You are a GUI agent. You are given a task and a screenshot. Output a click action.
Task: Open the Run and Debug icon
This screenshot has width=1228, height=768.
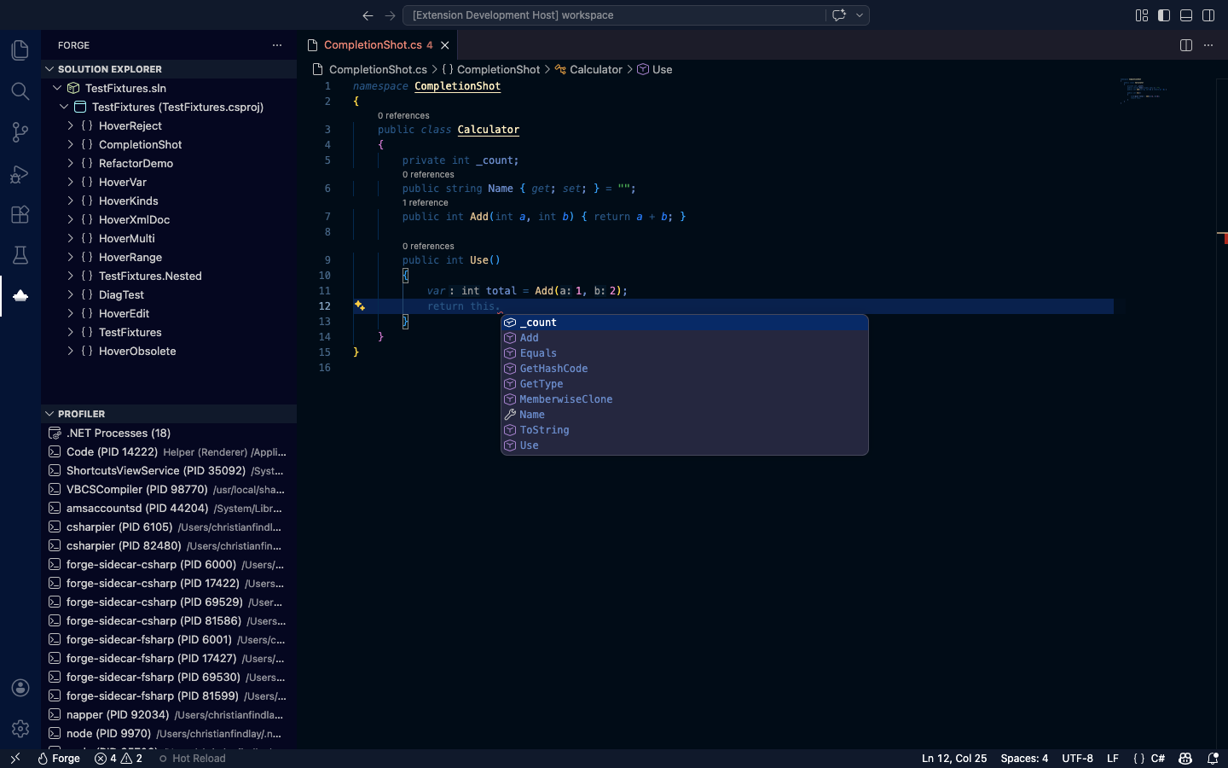(x=20, y=173)
